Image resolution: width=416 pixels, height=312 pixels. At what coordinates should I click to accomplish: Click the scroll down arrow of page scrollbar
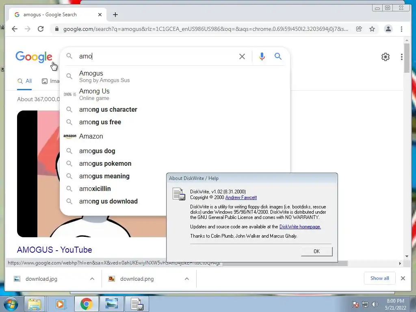coord(407,256)
